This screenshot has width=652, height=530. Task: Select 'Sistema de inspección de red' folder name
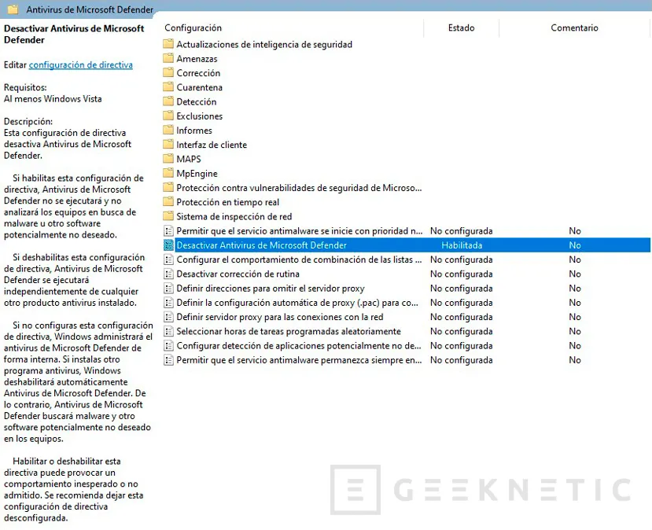234,216
